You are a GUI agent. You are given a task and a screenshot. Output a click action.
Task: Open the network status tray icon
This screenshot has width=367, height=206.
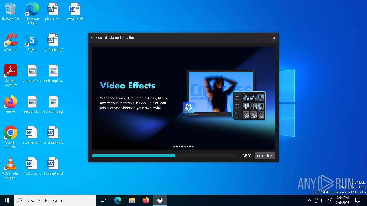click(323, 200)
